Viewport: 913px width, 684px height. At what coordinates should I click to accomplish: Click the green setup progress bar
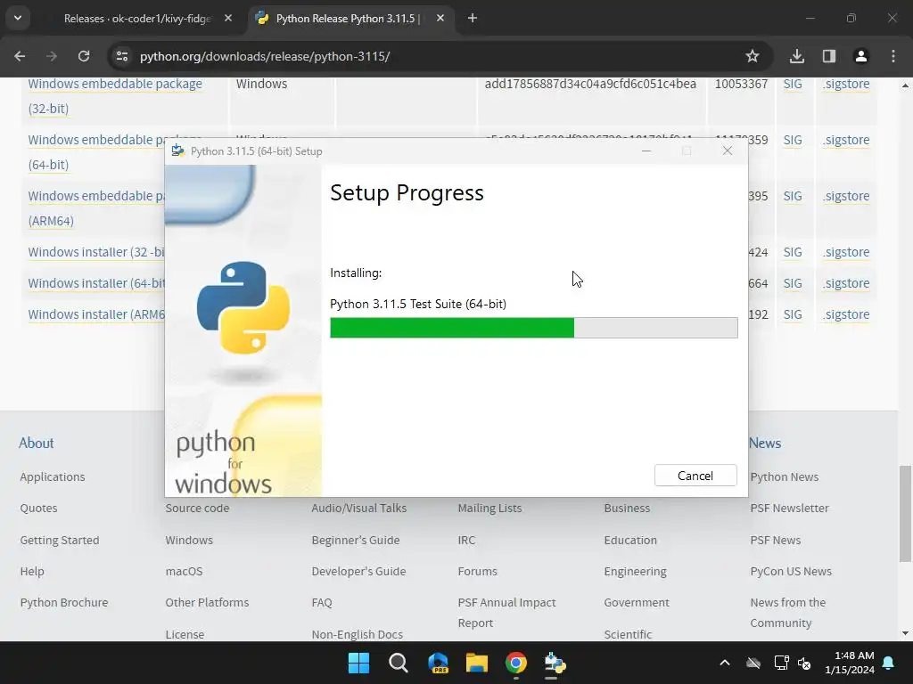point(533,328)
